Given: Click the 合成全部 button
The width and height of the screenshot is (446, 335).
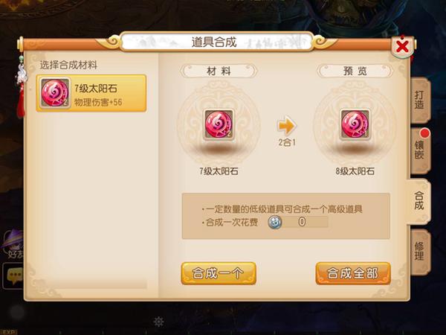Looking at the screenshot, I should 353,273.
